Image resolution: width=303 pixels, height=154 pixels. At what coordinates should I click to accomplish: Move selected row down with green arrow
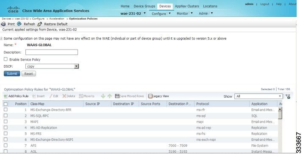coord(103,96)
